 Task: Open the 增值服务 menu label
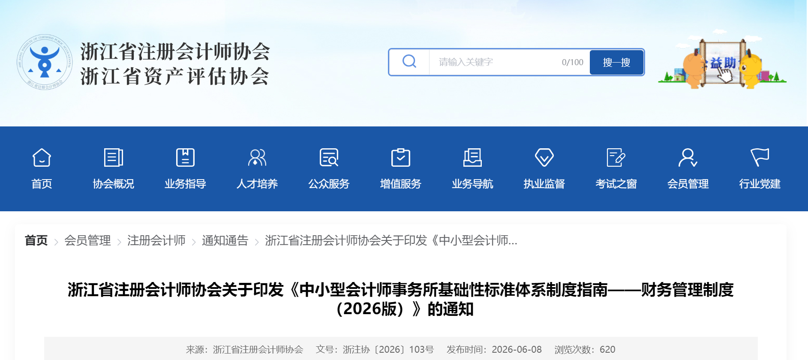[401, 184]
